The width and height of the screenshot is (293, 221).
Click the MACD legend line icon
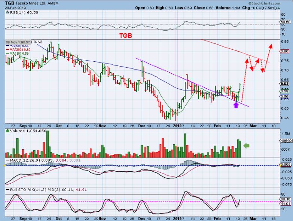click(x=7, y=160)
